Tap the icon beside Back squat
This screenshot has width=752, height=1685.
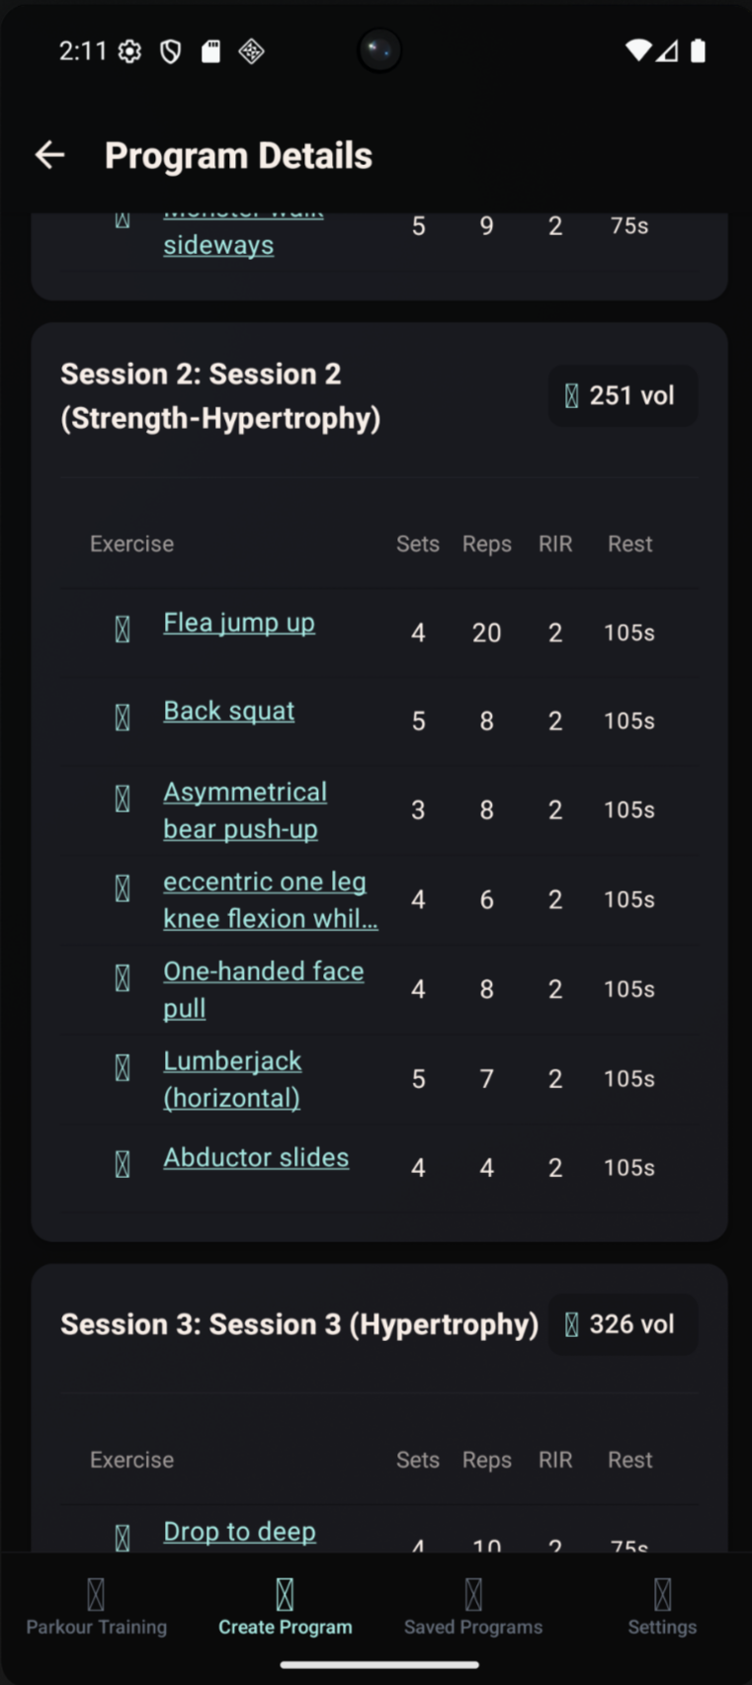[x=123, y=717]
